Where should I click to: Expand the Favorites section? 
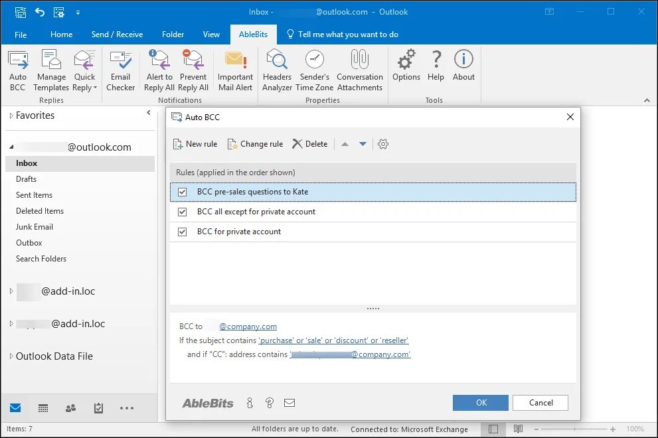(11, 115)
